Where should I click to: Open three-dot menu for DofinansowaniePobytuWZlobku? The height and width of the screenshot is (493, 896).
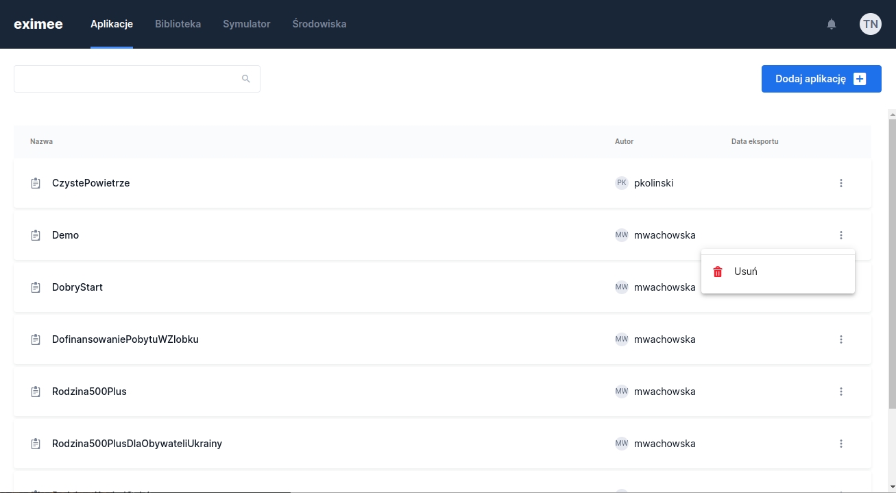point(841,339)
